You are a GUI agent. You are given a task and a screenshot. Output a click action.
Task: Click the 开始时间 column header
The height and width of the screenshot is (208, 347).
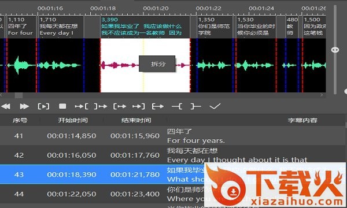tap(73, 120)
